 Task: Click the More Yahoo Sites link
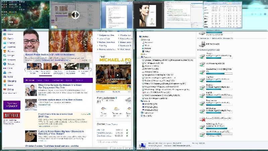click(x=10, y=93)
